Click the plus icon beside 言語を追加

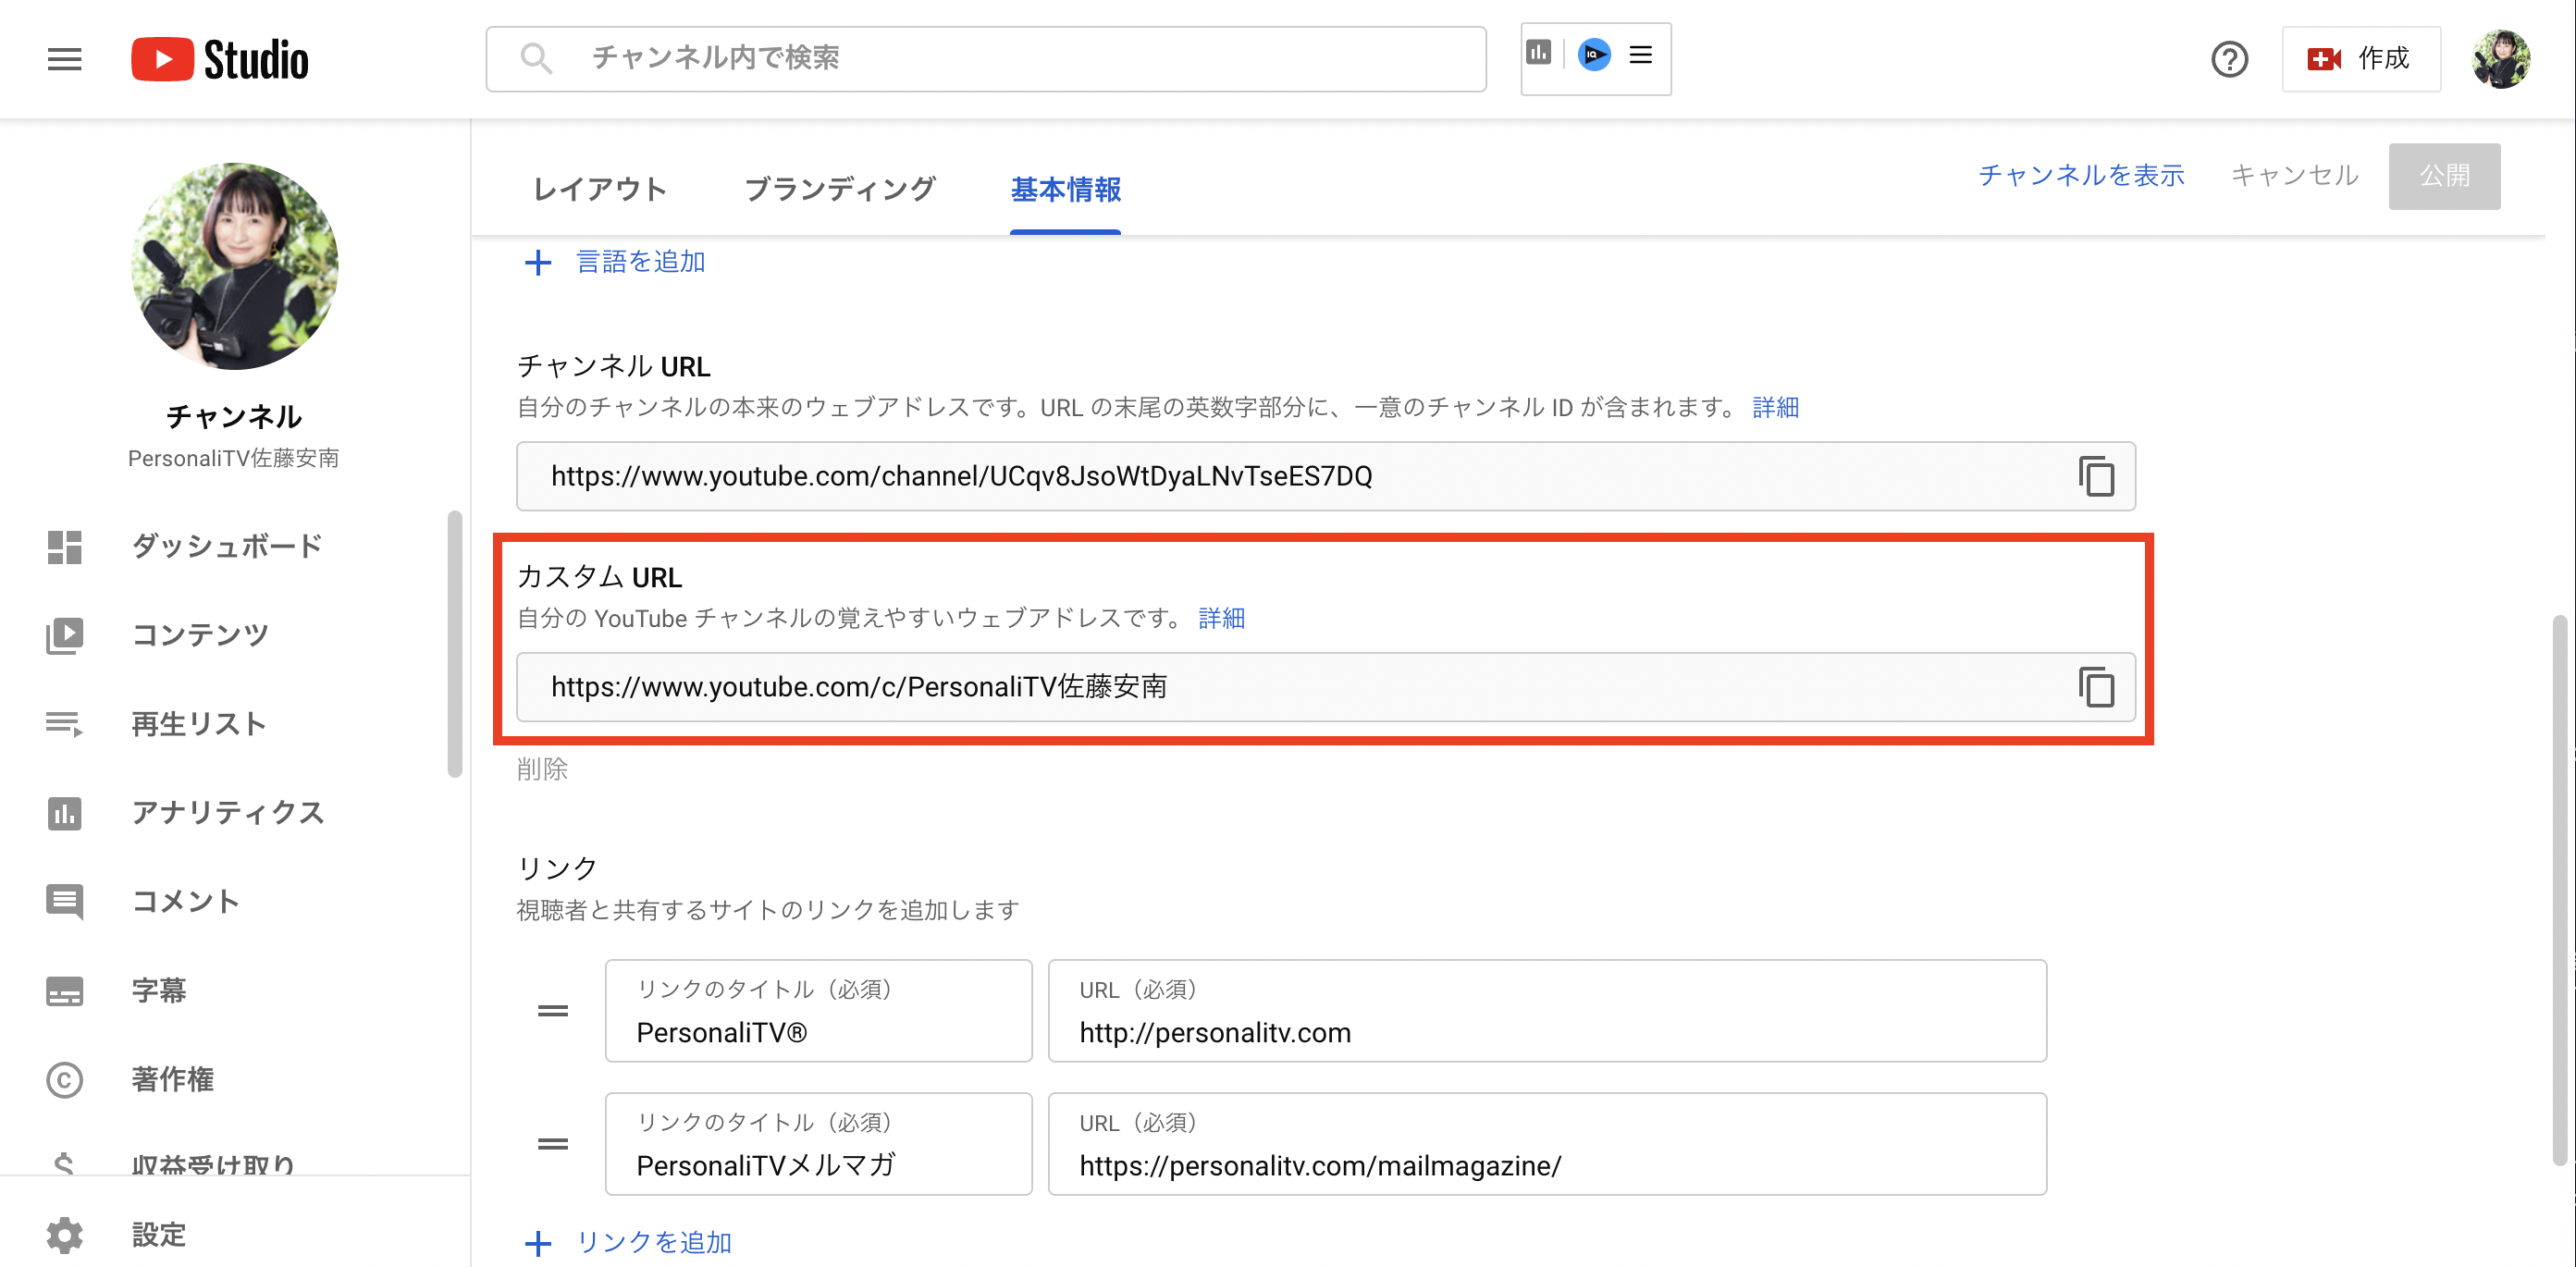[x=538, y=263]
